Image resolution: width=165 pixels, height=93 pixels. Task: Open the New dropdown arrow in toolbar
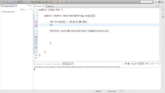pos(3,2)
